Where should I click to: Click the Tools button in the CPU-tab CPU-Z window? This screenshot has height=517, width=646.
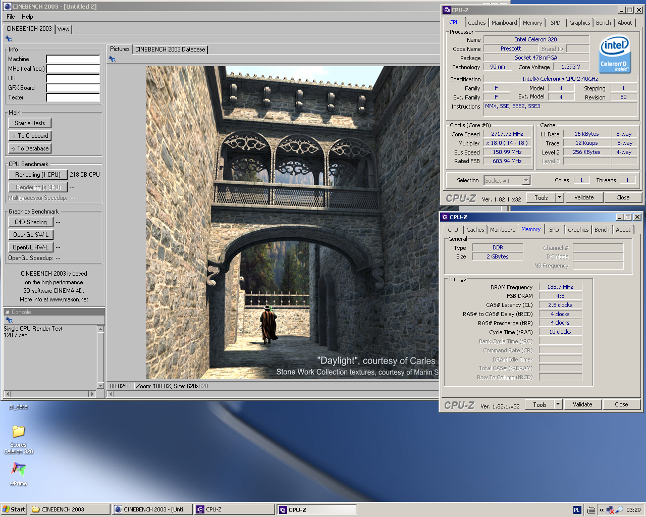coord(541,197)
